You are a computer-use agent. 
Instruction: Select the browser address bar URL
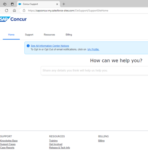(x=68, y=11)
